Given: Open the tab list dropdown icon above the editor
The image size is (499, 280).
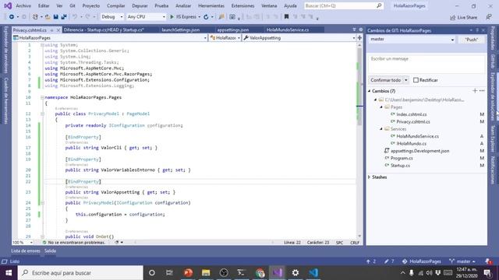Looking at the screenshot, I should pos(354,30).
